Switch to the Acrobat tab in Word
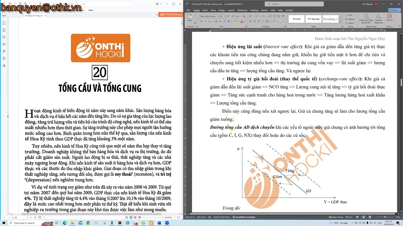The height and width of the screenshot is (226, 403). coord(289,10)
